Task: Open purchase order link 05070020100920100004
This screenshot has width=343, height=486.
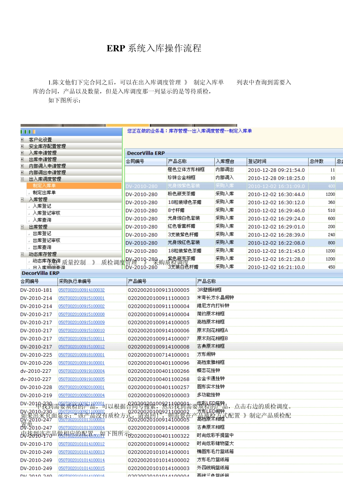Action: (x=82, y=395)
